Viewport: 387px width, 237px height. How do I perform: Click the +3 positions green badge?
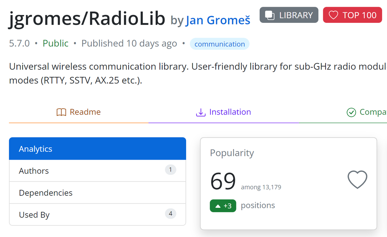[x=223, y=206]
